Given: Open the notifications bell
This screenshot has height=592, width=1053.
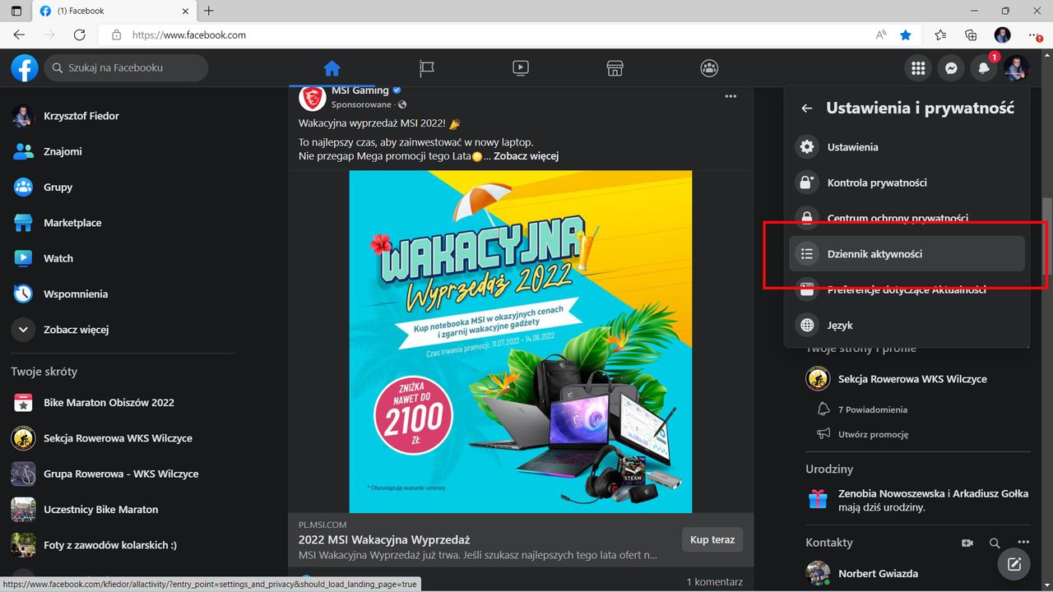Looking at the screenshot, I should pyautogui.click(x=984, y=68).
